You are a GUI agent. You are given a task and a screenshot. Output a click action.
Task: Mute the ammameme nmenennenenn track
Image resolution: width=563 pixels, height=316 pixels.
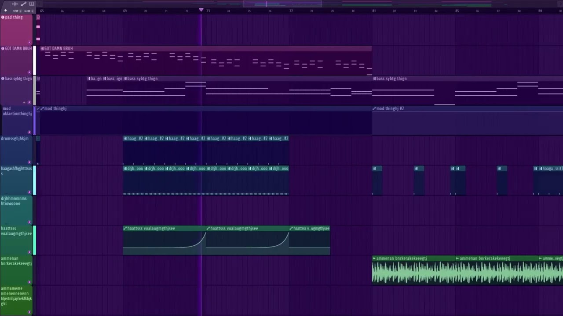coord(29,312)
